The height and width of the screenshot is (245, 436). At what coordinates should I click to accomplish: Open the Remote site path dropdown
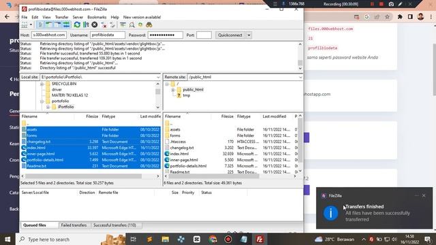(x=300, y=77)
